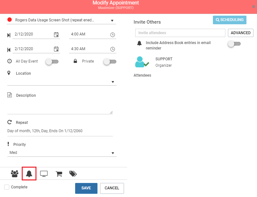This screenshot has width=257, height=197.
Task: Expand the Location dropdown
Action: click(x=113, y=82)
